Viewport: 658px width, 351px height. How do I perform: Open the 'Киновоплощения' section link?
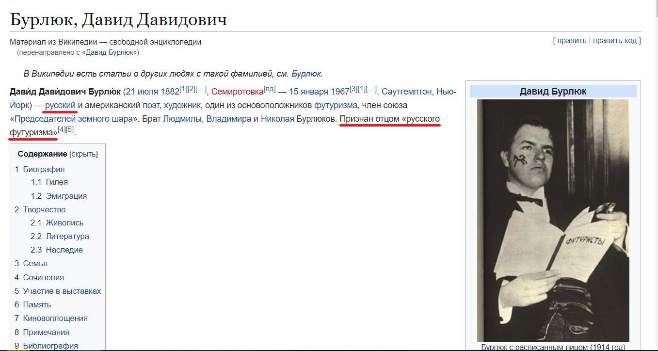coord(55,319)
